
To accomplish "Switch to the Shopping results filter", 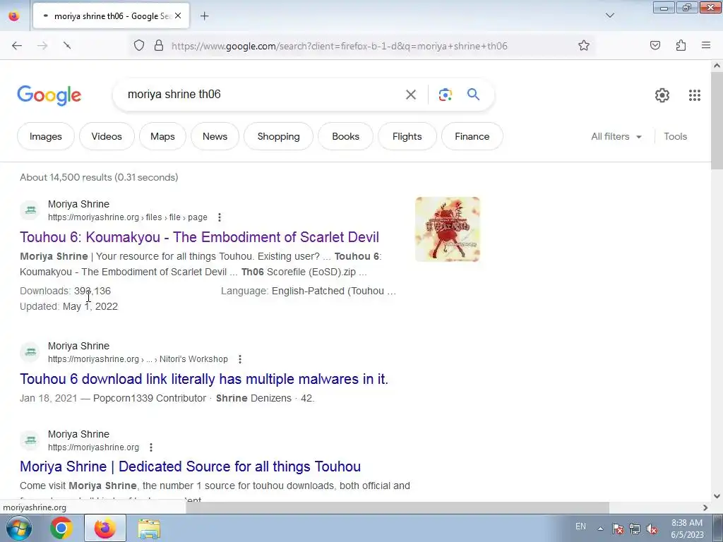I will [x=278, y=136].
